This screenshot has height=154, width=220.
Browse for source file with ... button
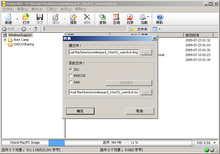(146, 52)
